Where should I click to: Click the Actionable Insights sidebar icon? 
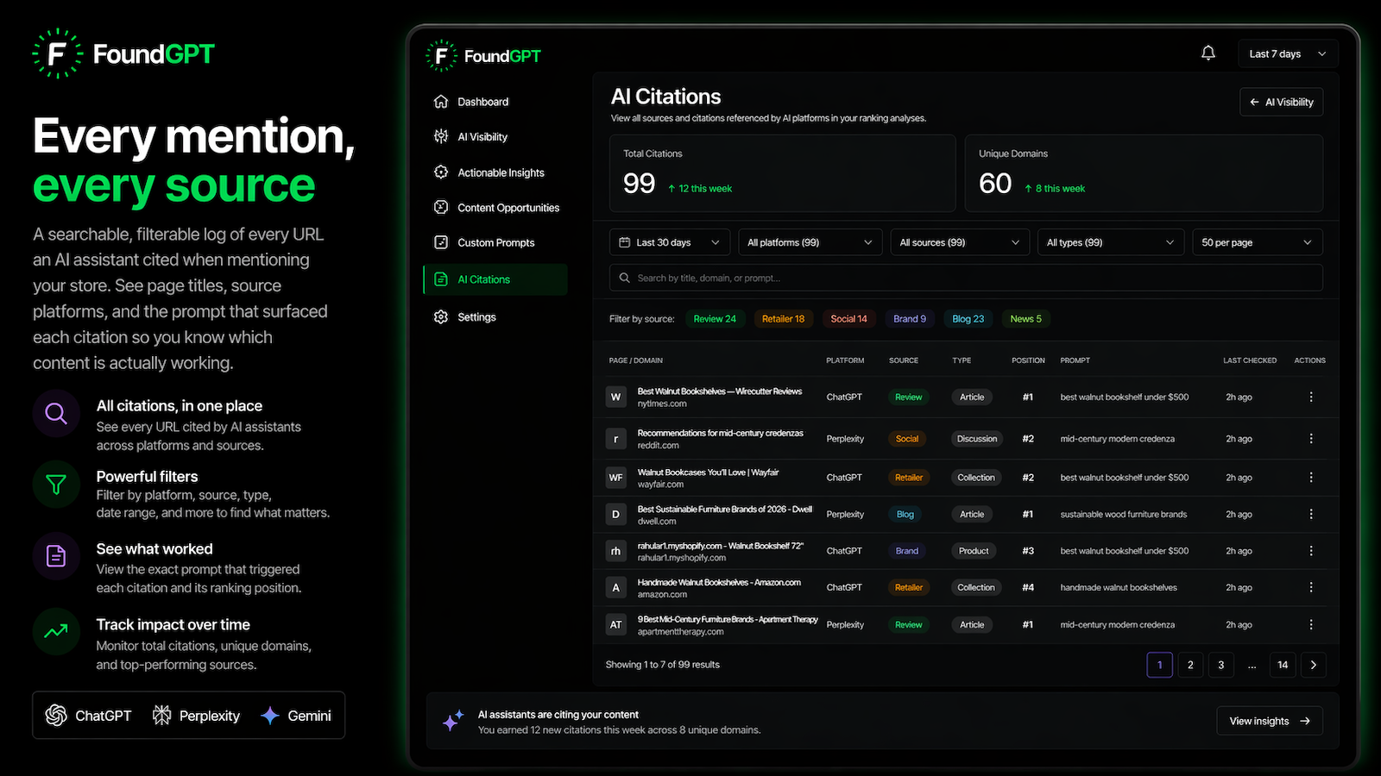point(441,172)
